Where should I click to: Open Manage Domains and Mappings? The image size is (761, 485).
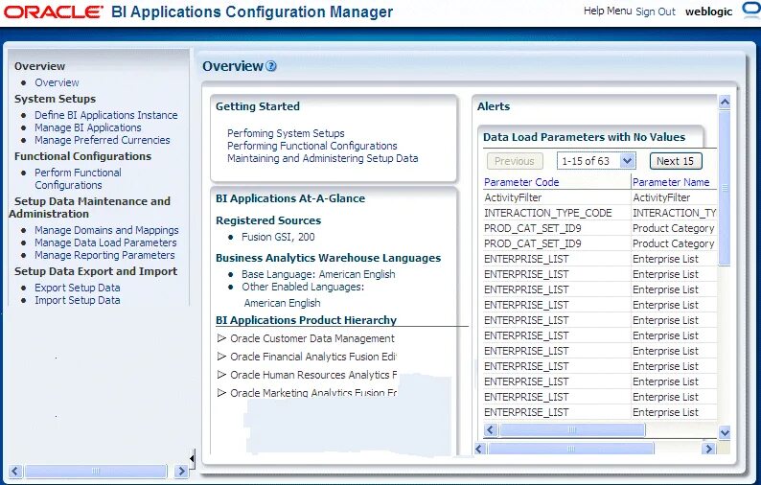[106, 230]
